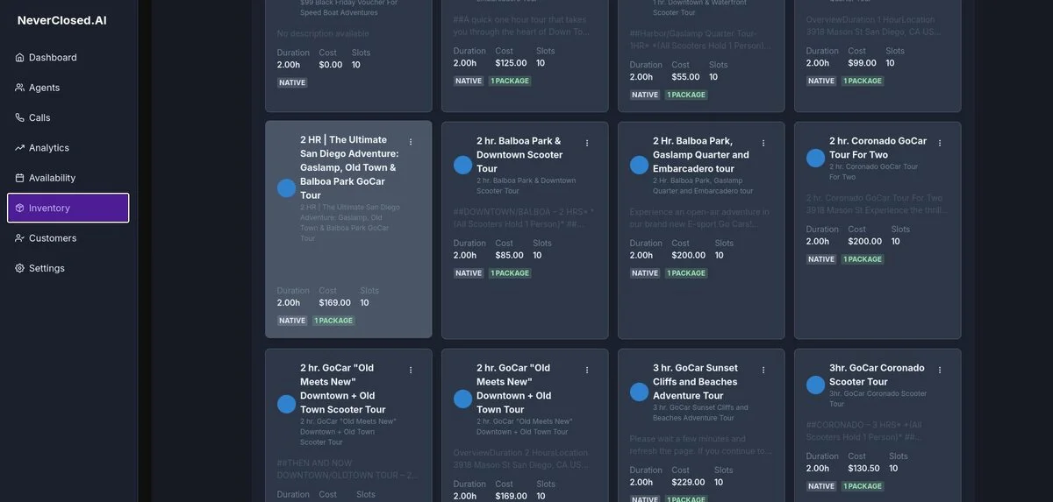Click the Availability calendar icon
The image size is (1053, 502).
click(x=19, y=178)
